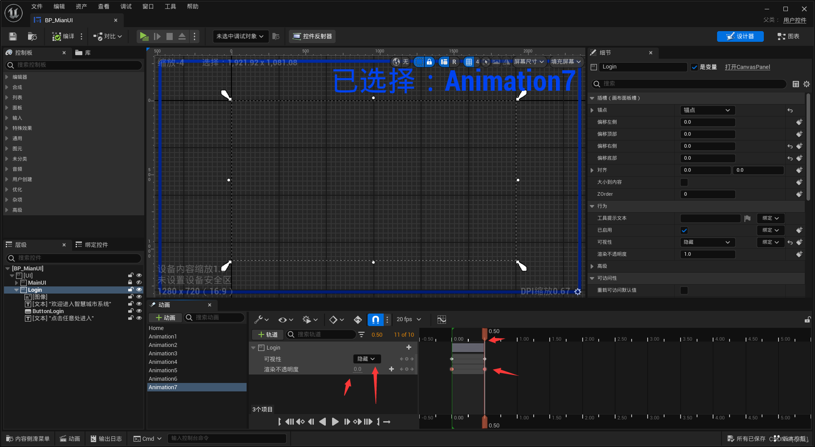Click the localization globe icon in the viewport
Screen dimensions: 815x447
coord(396,62)
